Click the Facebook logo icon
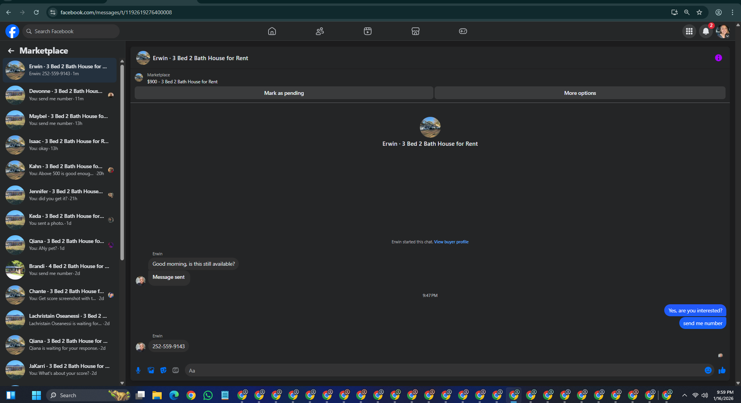Viewport: 741px width, 403px height. [12, 31]
